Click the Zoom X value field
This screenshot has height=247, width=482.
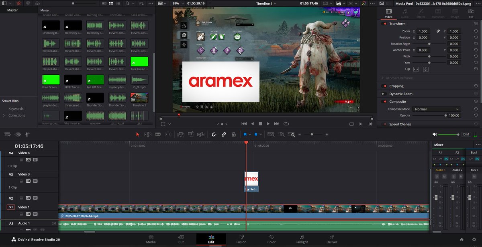pos(423,31)
